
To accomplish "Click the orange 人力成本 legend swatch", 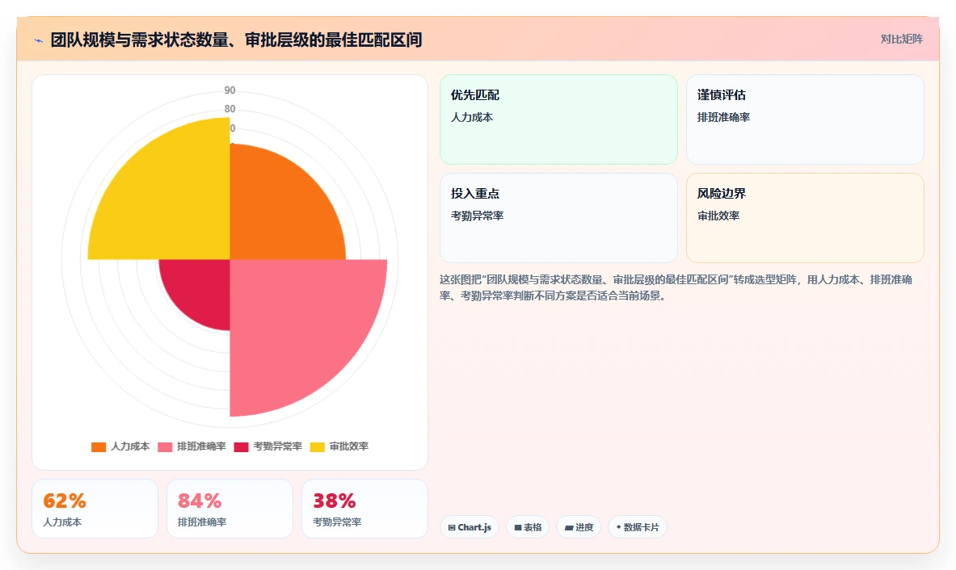I will (x=98, y=447).
